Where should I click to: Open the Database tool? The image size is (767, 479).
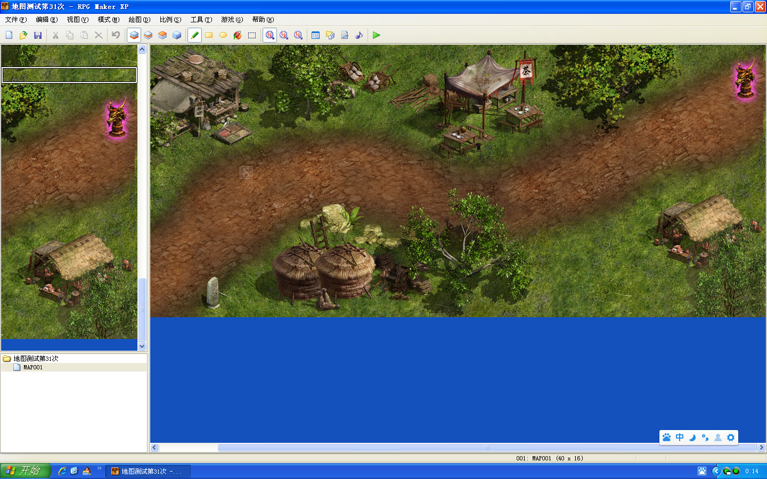coord(315,35)
